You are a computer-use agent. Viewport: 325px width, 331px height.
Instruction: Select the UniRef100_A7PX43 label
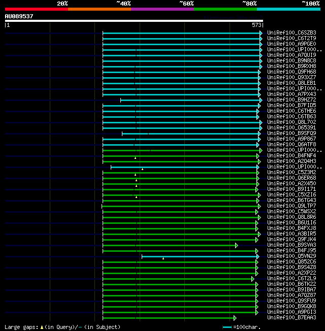point(291,94)
